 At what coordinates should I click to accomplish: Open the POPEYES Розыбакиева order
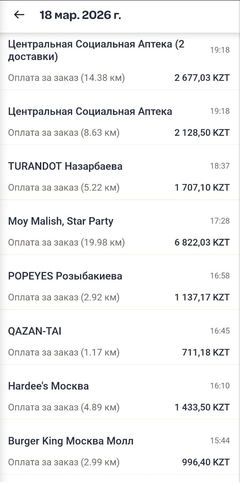tap(120, 282)
